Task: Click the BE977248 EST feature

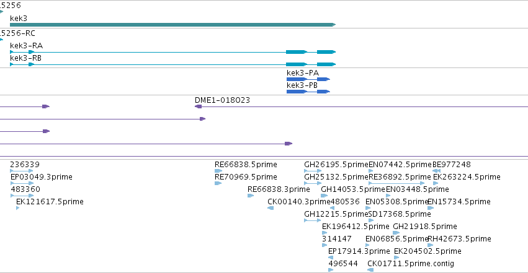Action: (436, 171)
